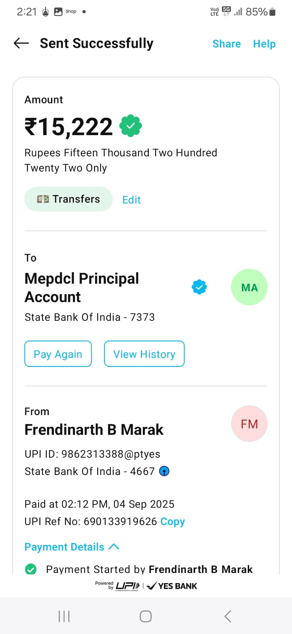Tap the Yes Bank logo
The width and height of the screenshot is (292, 634).
tap(172, 586)
